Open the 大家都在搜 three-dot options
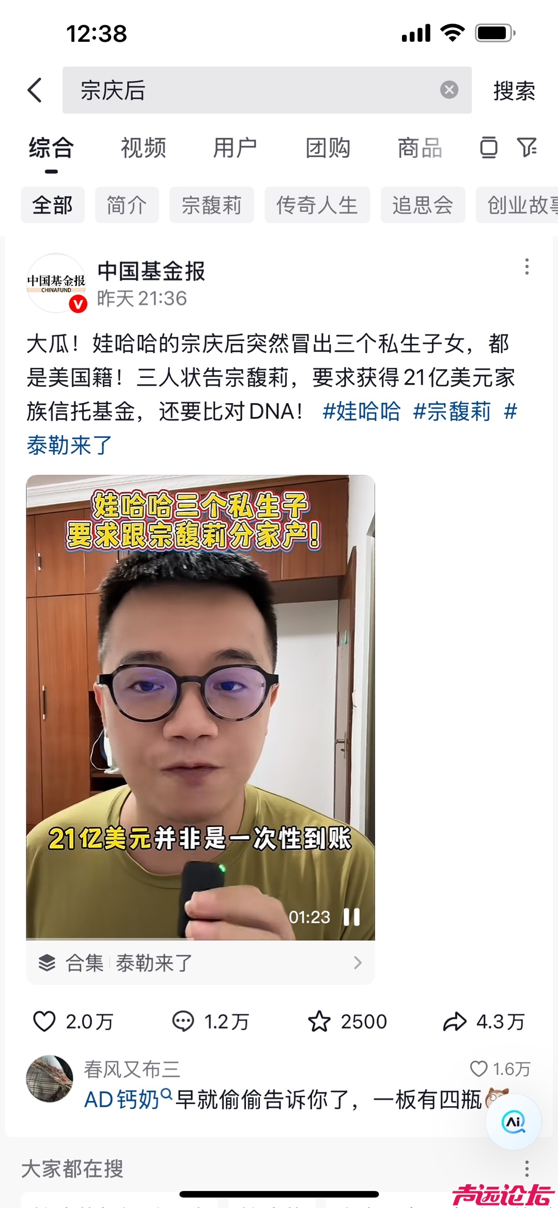The width and height of the screenshot is (558, 1208). click(x=526, y=1168)
